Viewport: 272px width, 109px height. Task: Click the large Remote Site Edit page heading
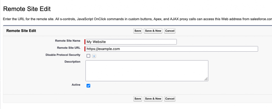point(27,9)
